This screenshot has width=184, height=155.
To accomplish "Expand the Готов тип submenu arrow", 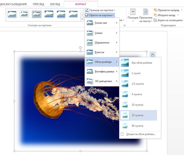I will pos(117,23).
